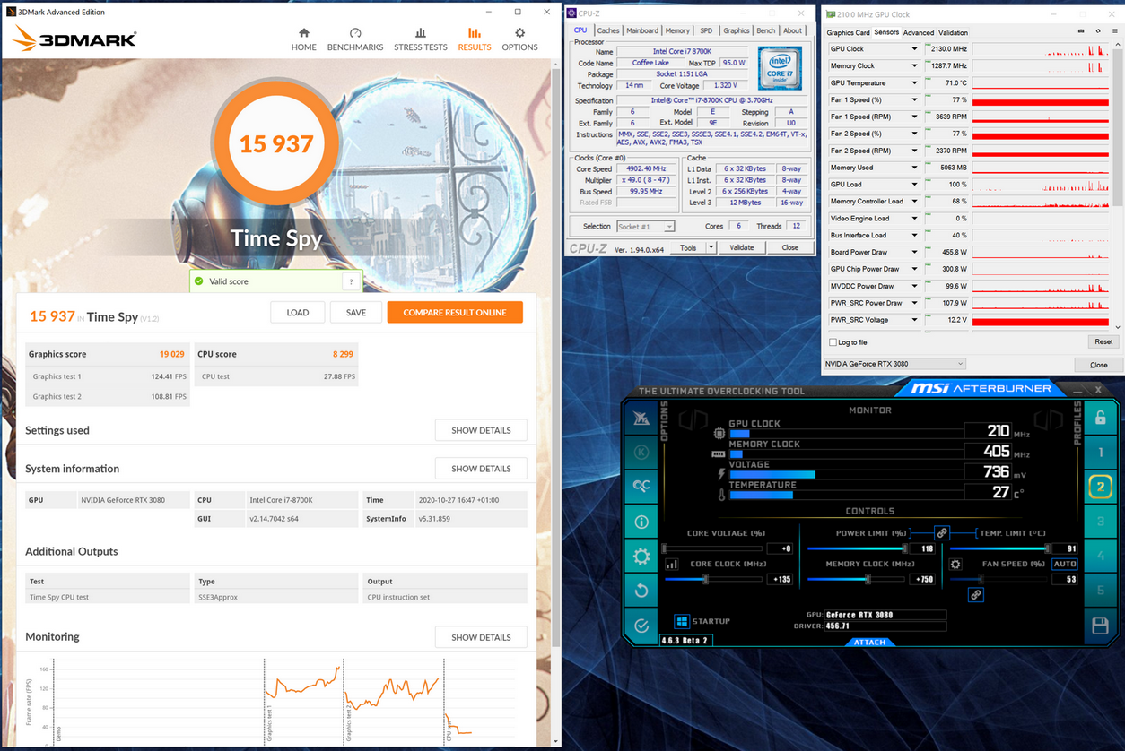Click the profile lock icon in Afterburner
The width and height of the screenshot is (1125, 751).
(1100, 418)
